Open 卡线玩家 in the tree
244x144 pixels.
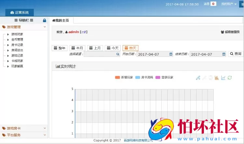17,61
